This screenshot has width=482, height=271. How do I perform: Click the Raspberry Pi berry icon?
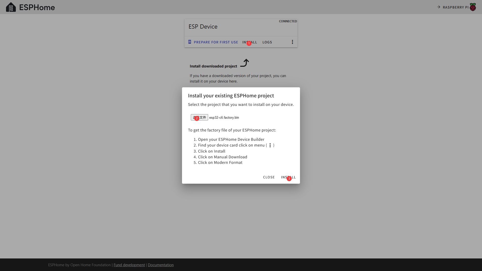(x=473, y=7)
